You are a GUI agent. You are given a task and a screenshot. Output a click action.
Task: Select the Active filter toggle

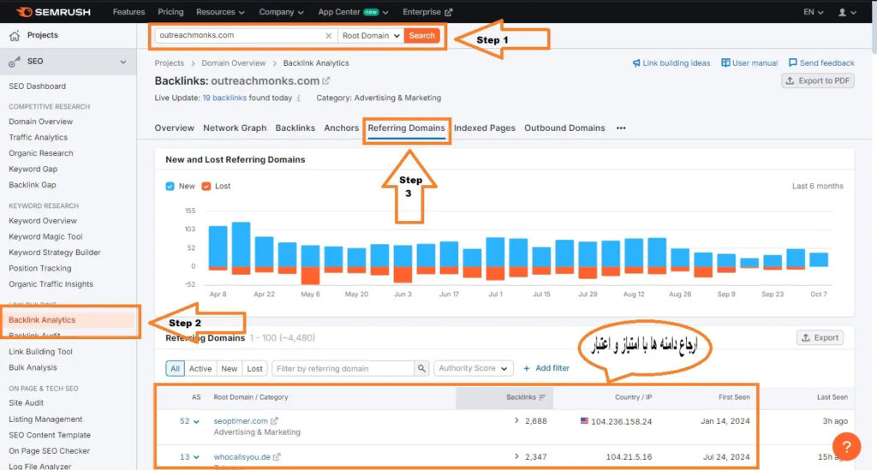coord(200,369)
